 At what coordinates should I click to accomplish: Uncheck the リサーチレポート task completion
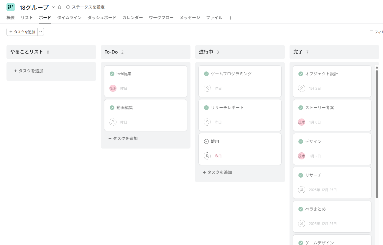pyautogui.click(x=206, y=108)
